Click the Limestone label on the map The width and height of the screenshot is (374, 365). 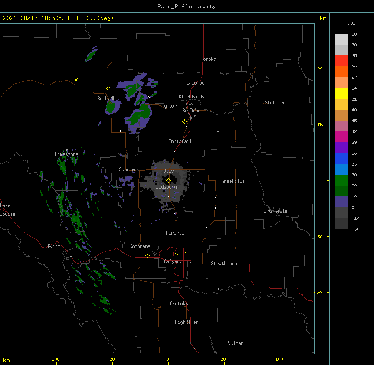[x=66, y=154]
